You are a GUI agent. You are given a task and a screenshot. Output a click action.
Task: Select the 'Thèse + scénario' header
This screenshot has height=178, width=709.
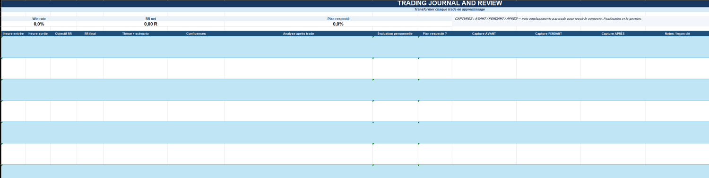pos(136,34)
